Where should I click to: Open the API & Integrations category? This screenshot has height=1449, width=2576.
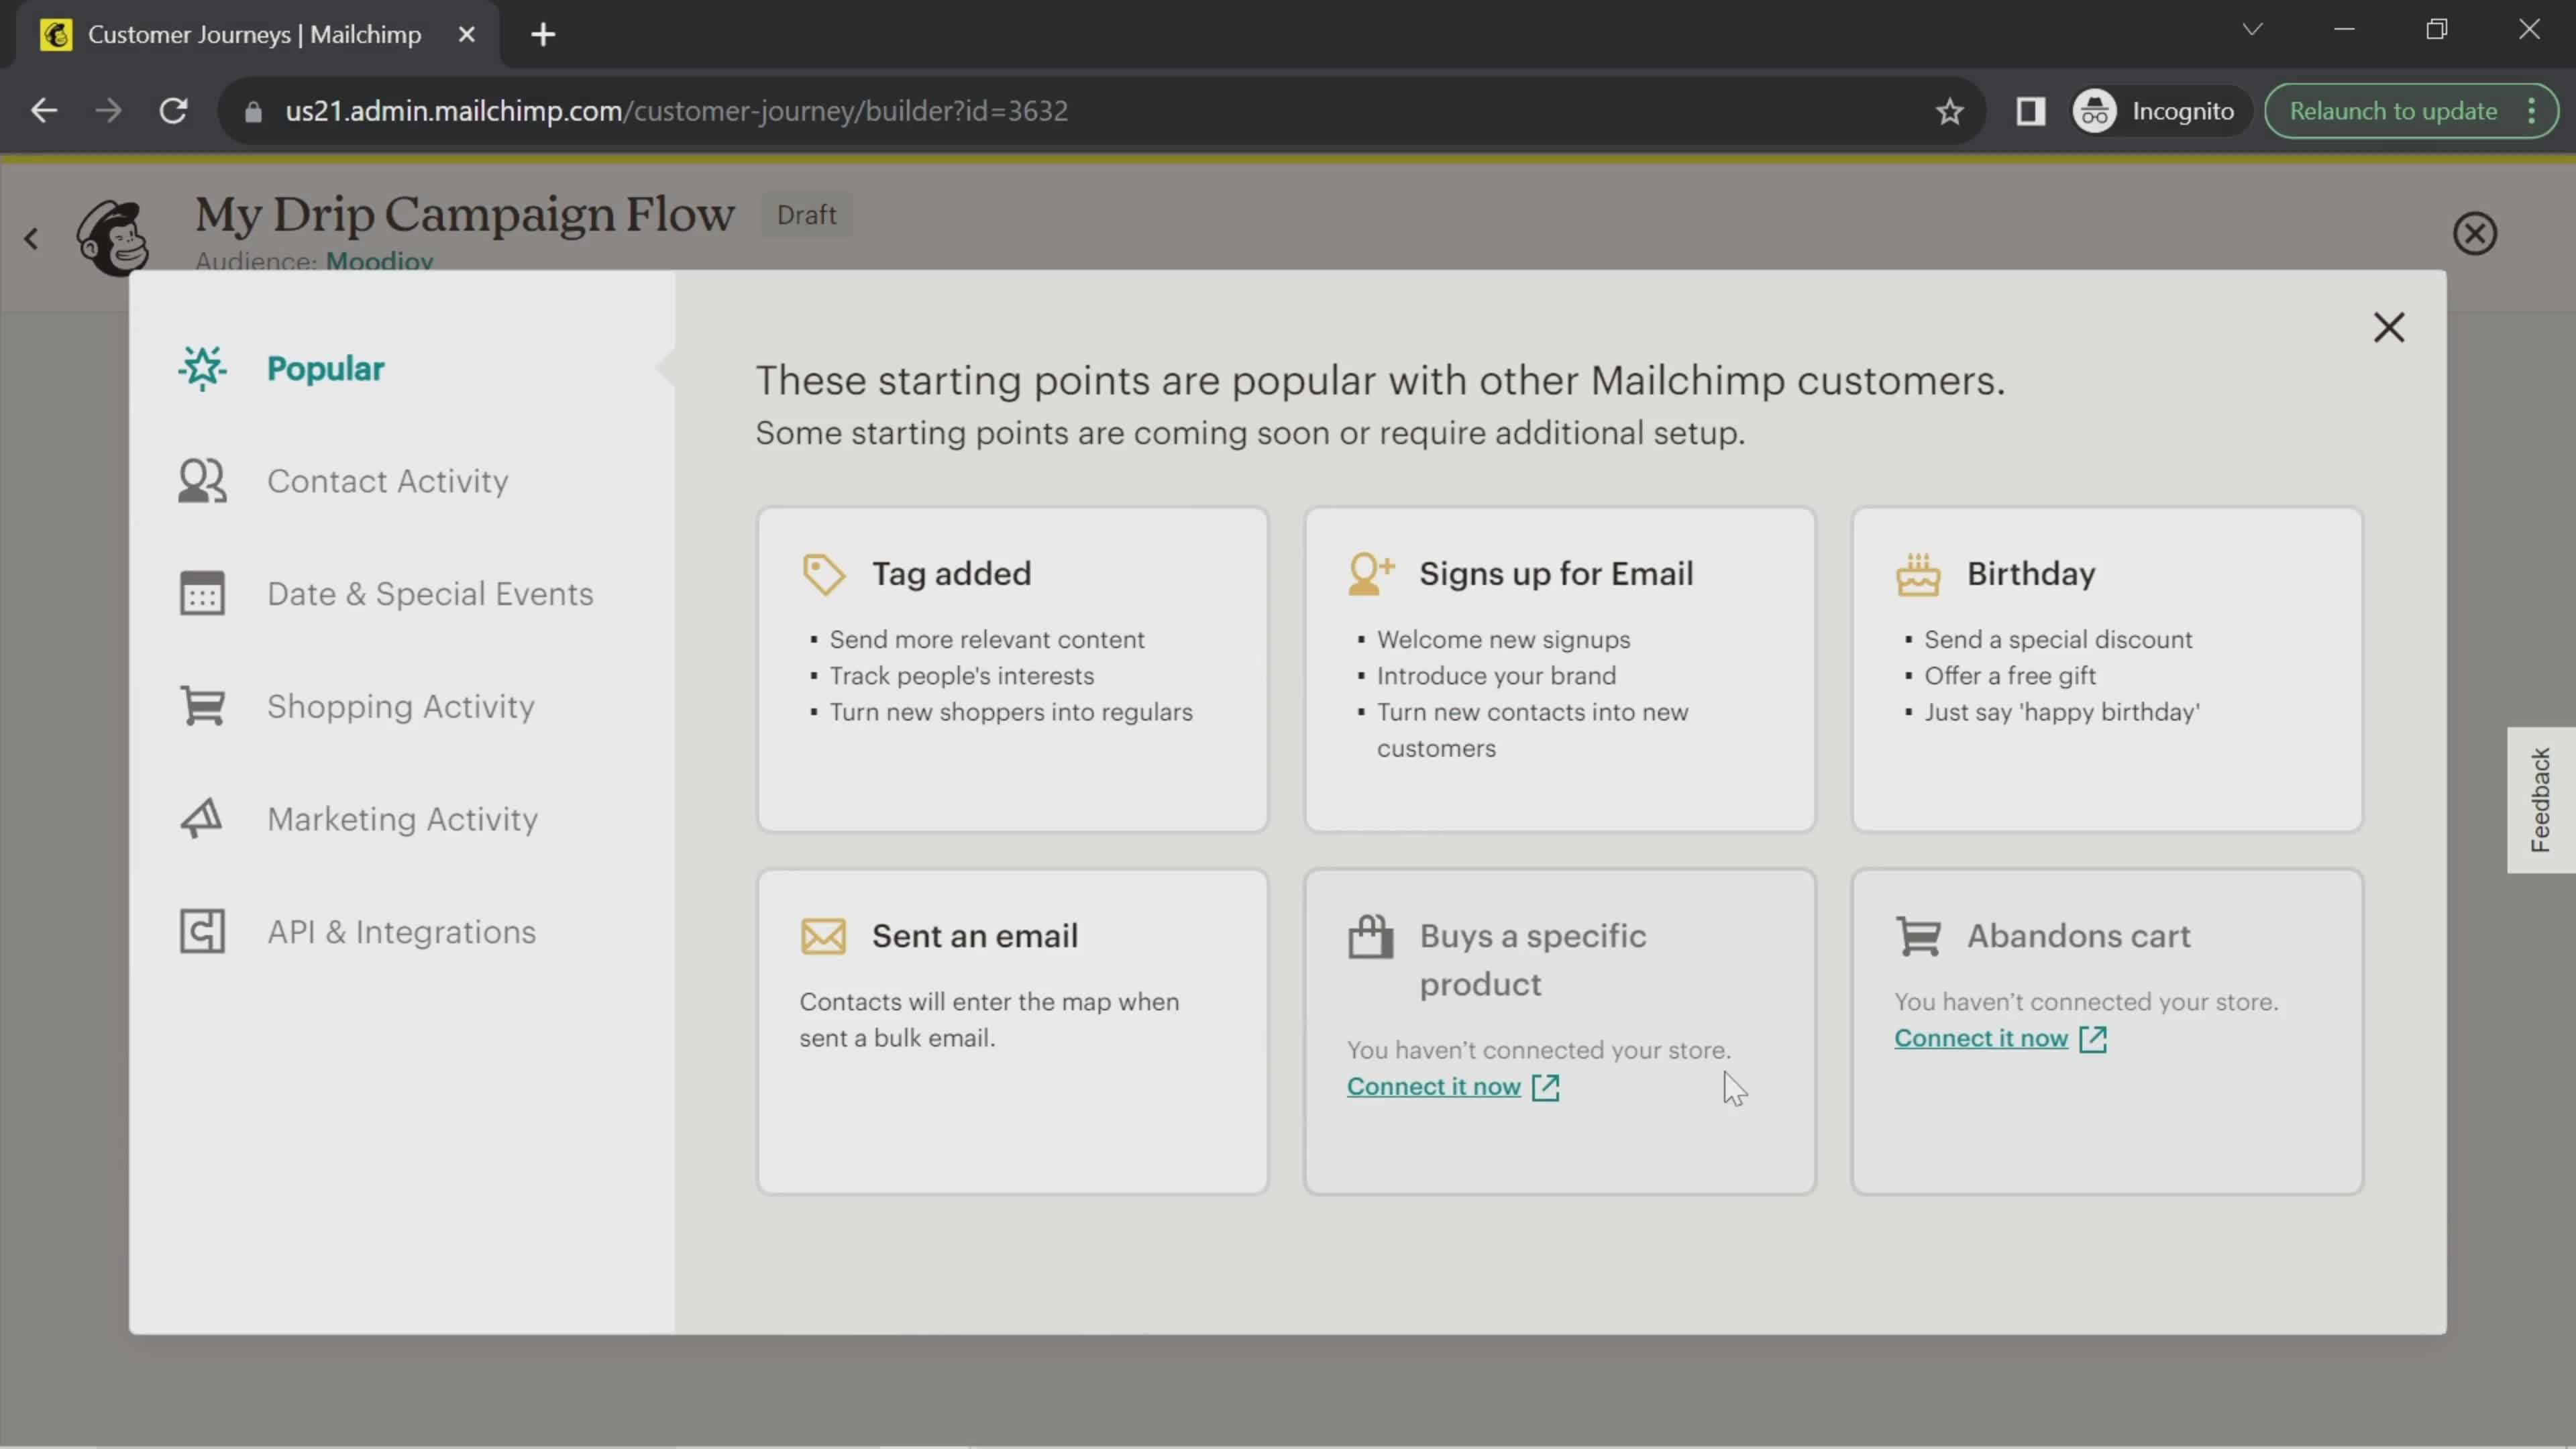(x=400, y=931)
